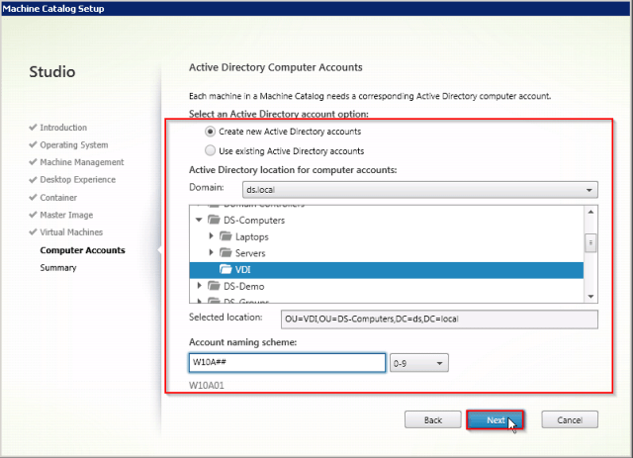The image size is (633, 458).
Task: Expand the Servers folder arrow
Action: click(212, 254)
